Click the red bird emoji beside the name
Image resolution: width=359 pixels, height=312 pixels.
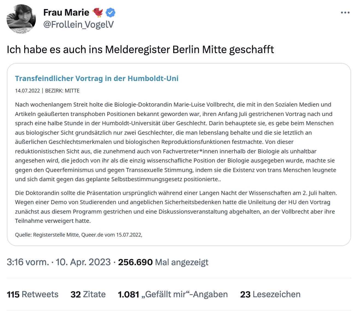tap(97, 12)
